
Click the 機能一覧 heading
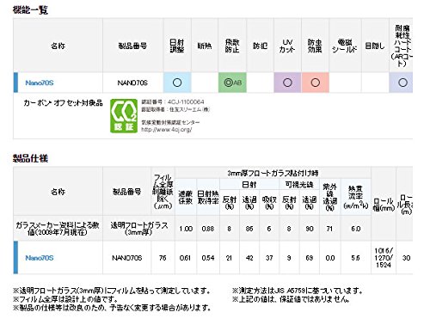tap(30, 10)
